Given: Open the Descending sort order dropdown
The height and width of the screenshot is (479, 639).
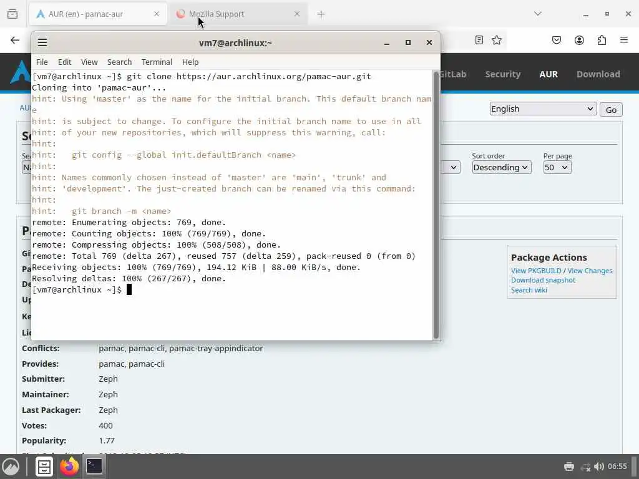Looking at the screenshot, I should click(502, 167).
